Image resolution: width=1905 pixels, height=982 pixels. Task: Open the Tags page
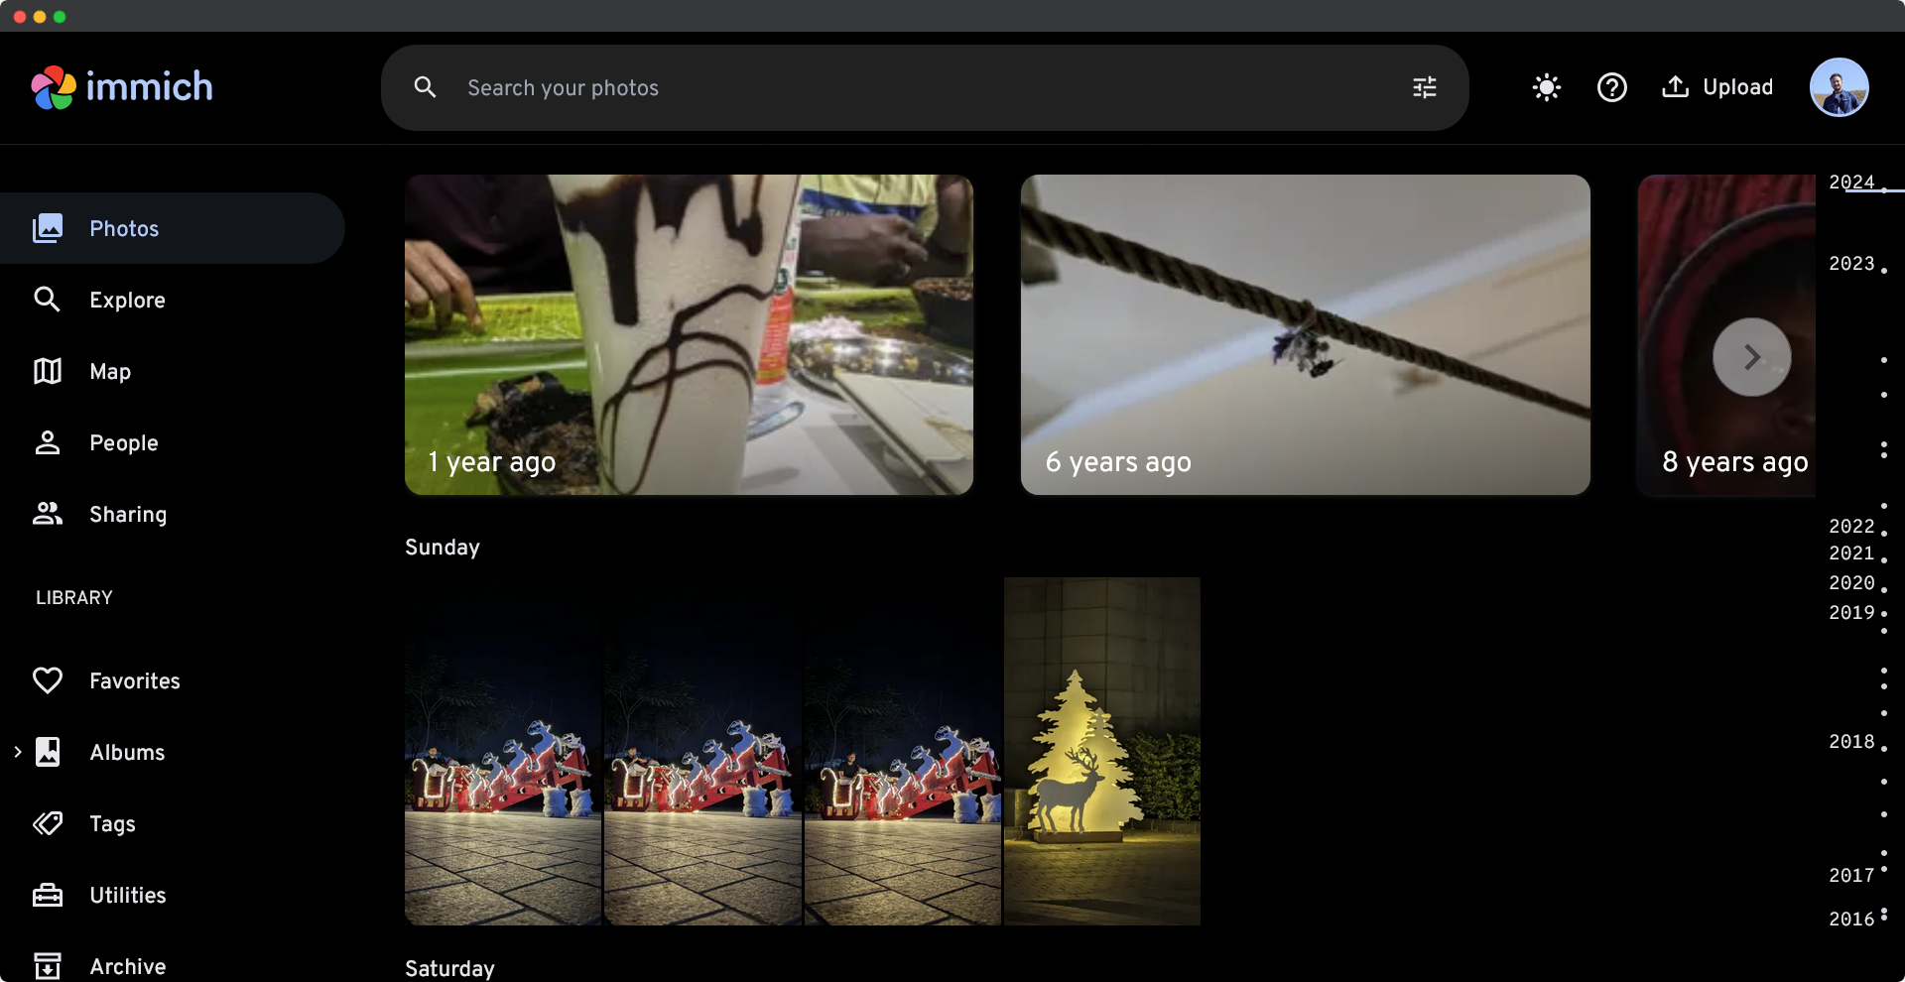point(173,823)
